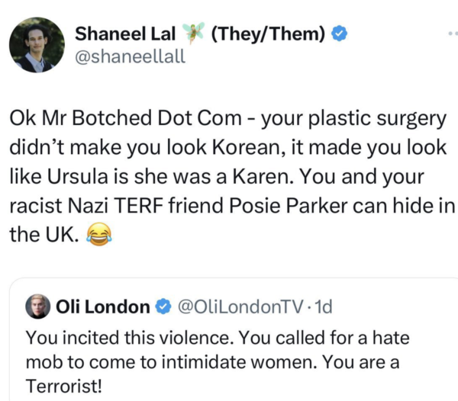Click the Shaneel Lal display name
This screenshot has height=401, width=458.
[125, 34]
